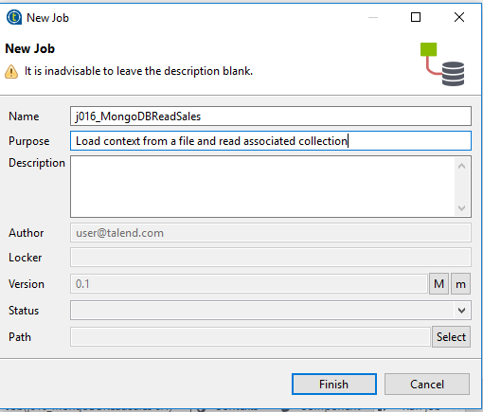
Task: Click the Author field showing user@talend.com
Action: pos(271,233)
